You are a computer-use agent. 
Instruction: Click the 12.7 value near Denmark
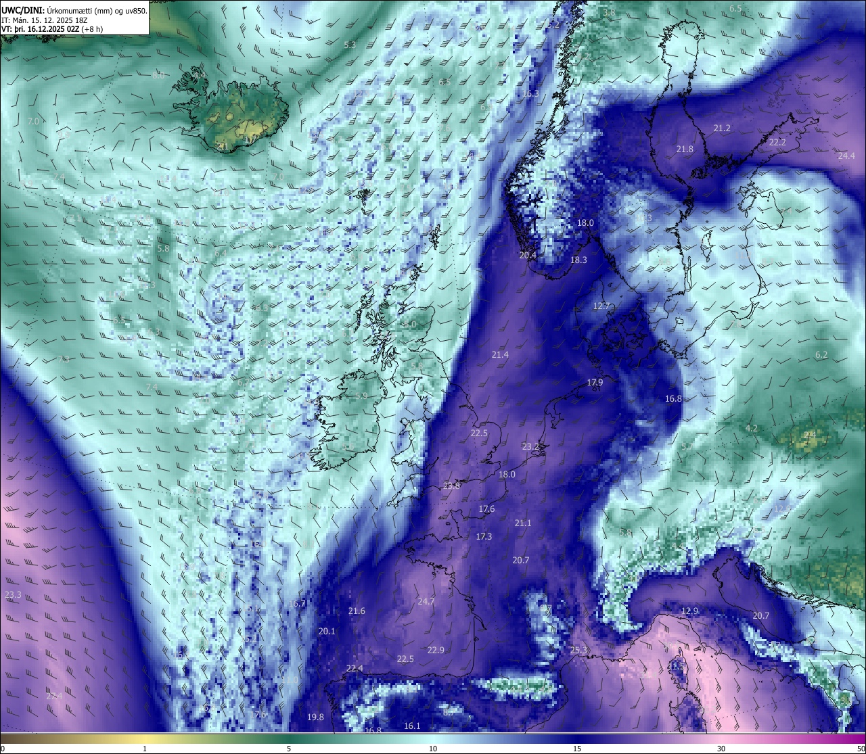[x=601, y=306]
